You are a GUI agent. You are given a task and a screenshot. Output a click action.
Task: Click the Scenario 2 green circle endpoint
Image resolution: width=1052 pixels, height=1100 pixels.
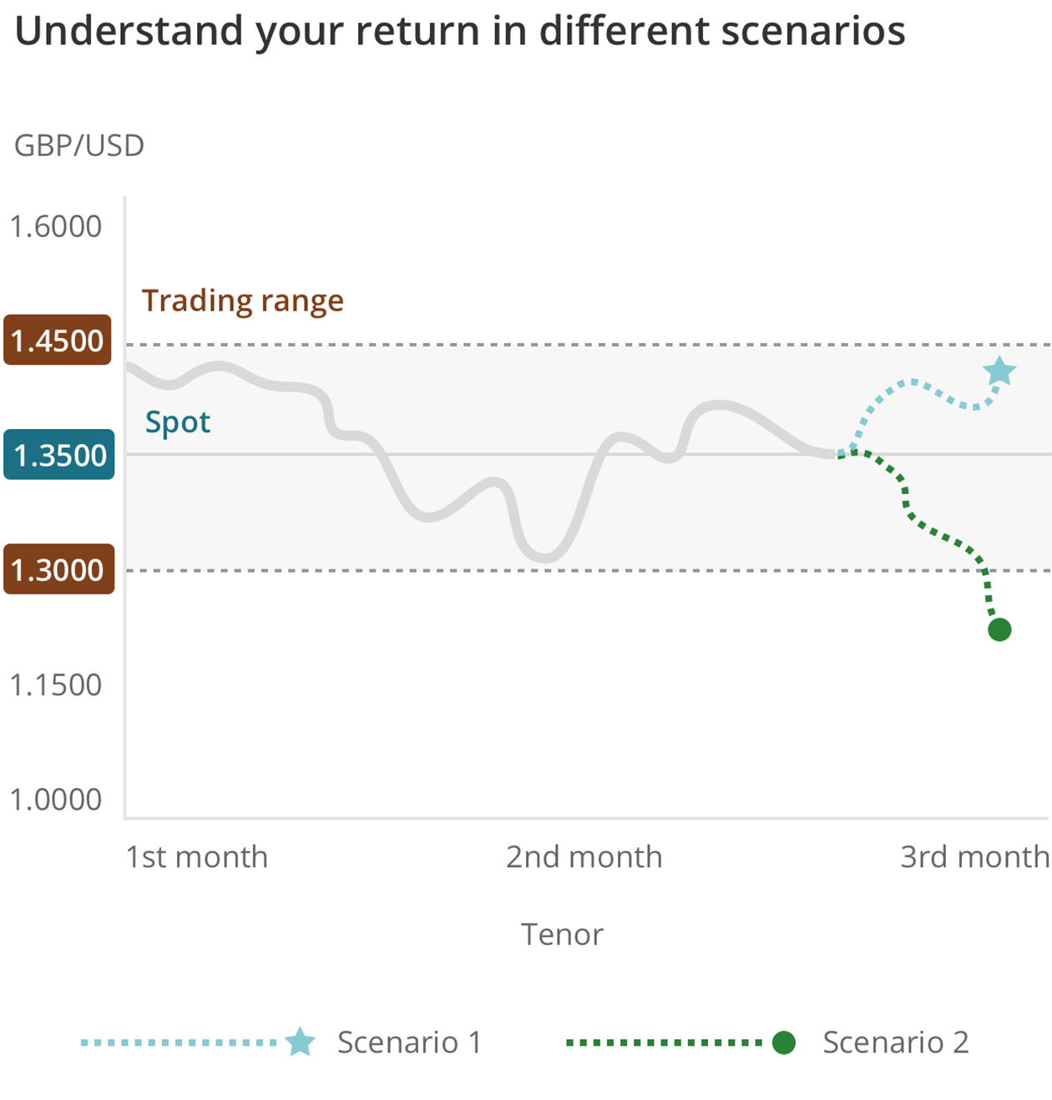999,629
